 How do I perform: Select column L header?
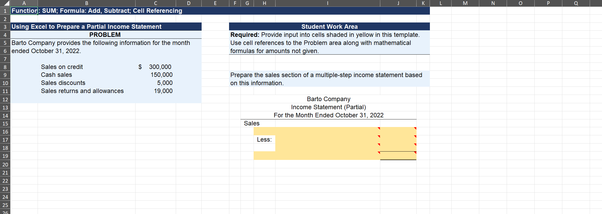441,3
